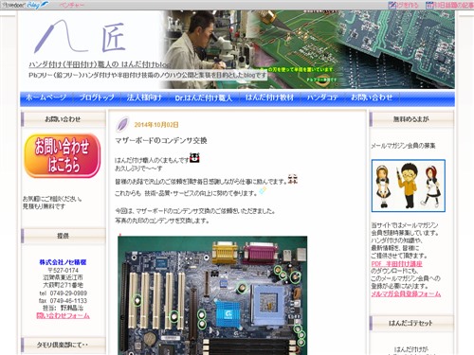Open the ブログトップ menu item
The width and height of the screenshot is (474, 355).
pyautogui.click(x=97, y=98)
